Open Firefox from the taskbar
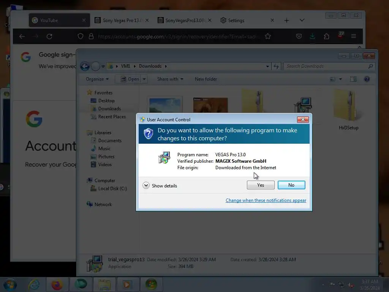This screenshot has width=389, height=292. [x=57, y=284]
